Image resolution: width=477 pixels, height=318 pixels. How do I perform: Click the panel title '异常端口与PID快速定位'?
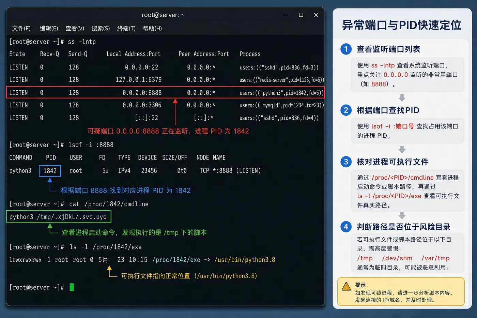402,25
